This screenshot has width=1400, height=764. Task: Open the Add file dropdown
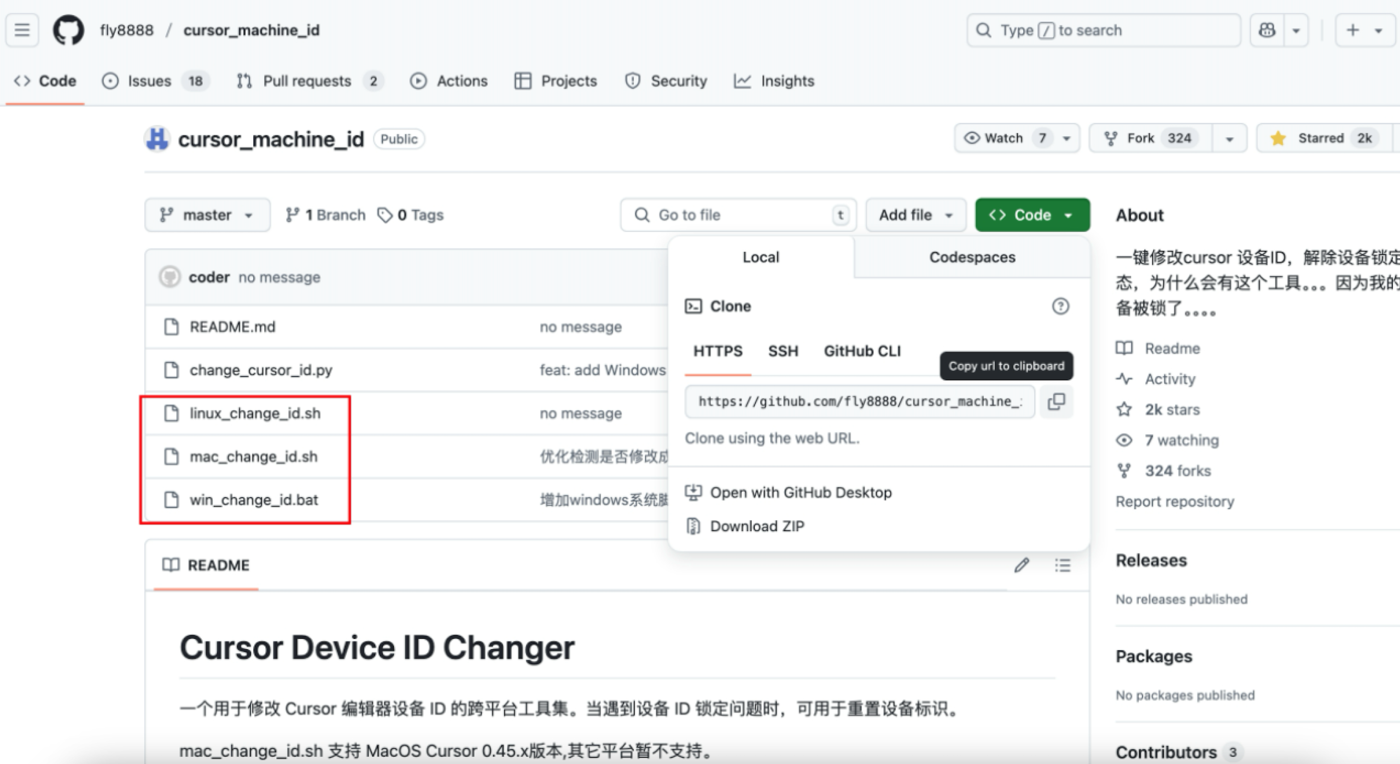point(915,215)
